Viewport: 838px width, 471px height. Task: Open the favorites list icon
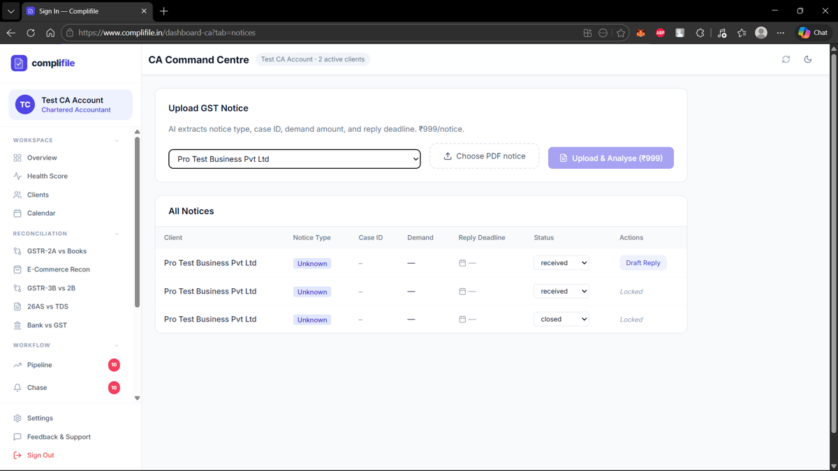tap(742, 33)
